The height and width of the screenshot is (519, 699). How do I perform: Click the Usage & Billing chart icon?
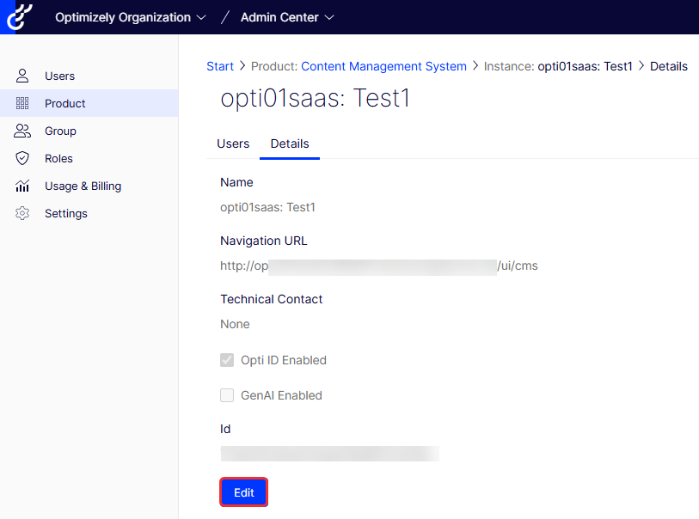pos(23,186)
